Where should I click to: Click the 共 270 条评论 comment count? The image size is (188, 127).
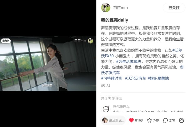[111, 98]
